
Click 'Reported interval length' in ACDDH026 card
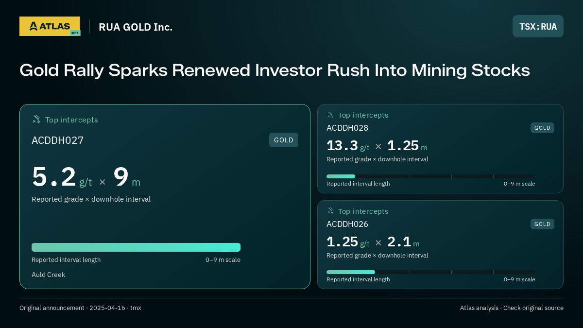click(x=358, y=279)
